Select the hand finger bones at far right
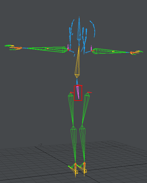 point(136,53)
